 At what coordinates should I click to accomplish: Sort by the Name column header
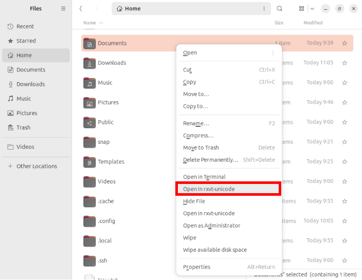pyautogui.click(x=90, y=23)
